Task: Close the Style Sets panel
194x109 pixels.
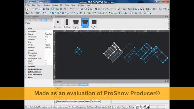Action: 168,81
